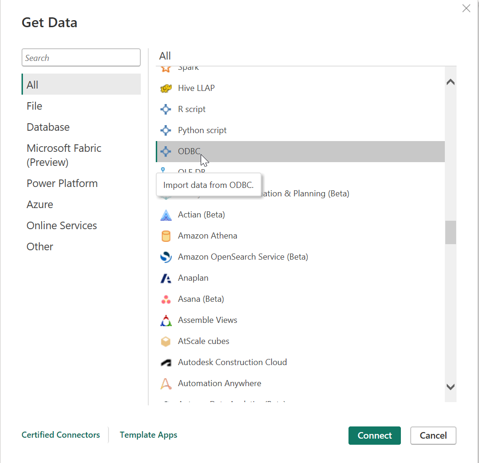Select Amazon OpenSearch Service (Beta) entry
Screen dimensions: 479x463
(x=300, y=257)
